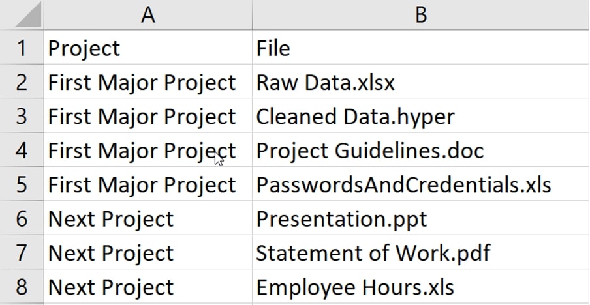590x305 pixels.
Task: Select row 4 header
Action: [22, 149]
